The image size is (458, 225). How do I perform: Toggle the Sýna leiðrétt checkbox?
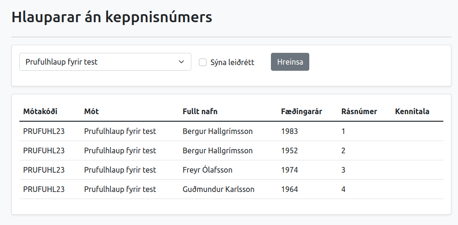[x=203, y=62]
